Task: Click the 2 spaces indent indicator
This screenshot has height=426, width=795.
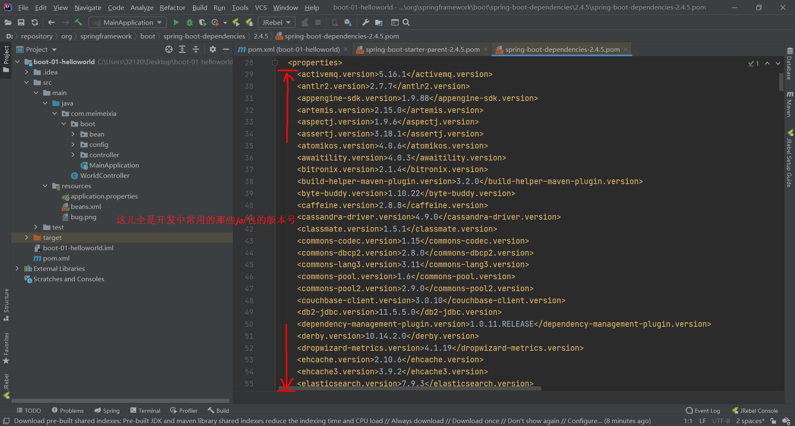Action: point(750,421)
